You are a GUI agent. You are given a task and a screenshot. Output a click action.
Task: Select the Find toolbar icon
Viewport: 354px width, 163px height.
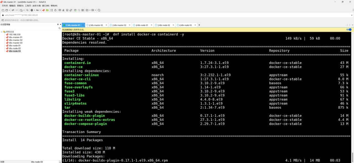pyautogui.click(x=27, y=10)
